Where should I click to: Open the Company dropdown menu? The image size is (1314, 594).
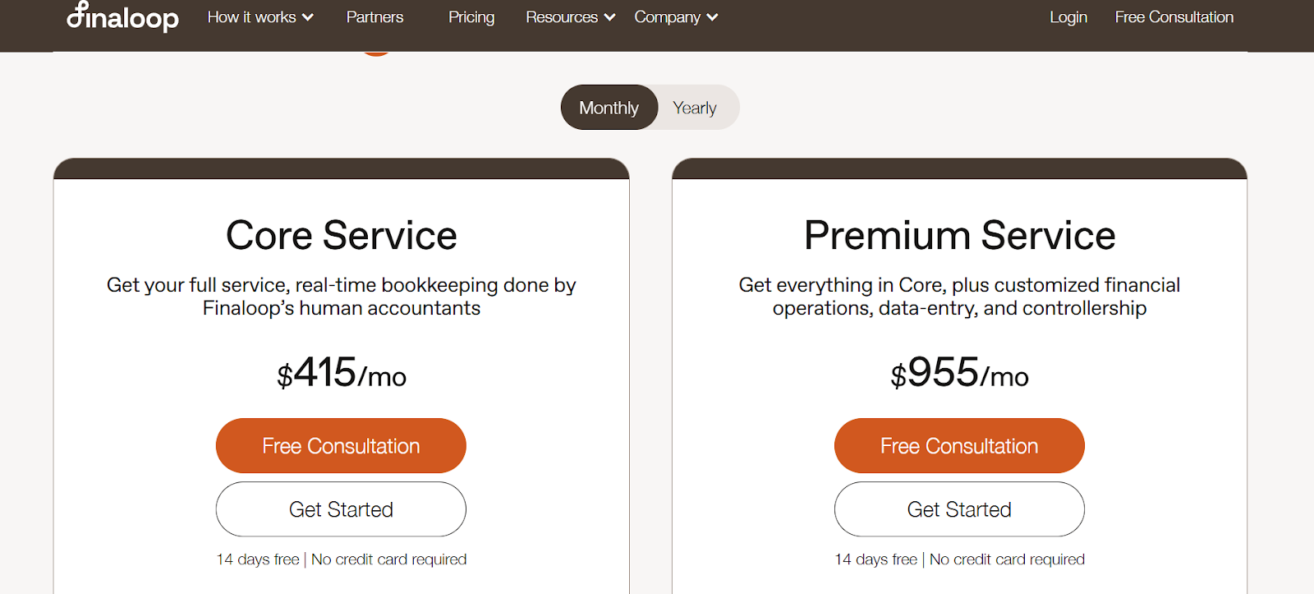click(x=676, y=17)
